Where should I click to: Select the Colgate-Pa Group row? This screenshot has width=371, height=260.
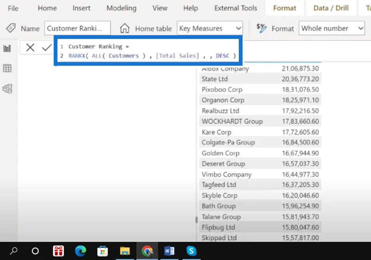(x=260, y=143)
